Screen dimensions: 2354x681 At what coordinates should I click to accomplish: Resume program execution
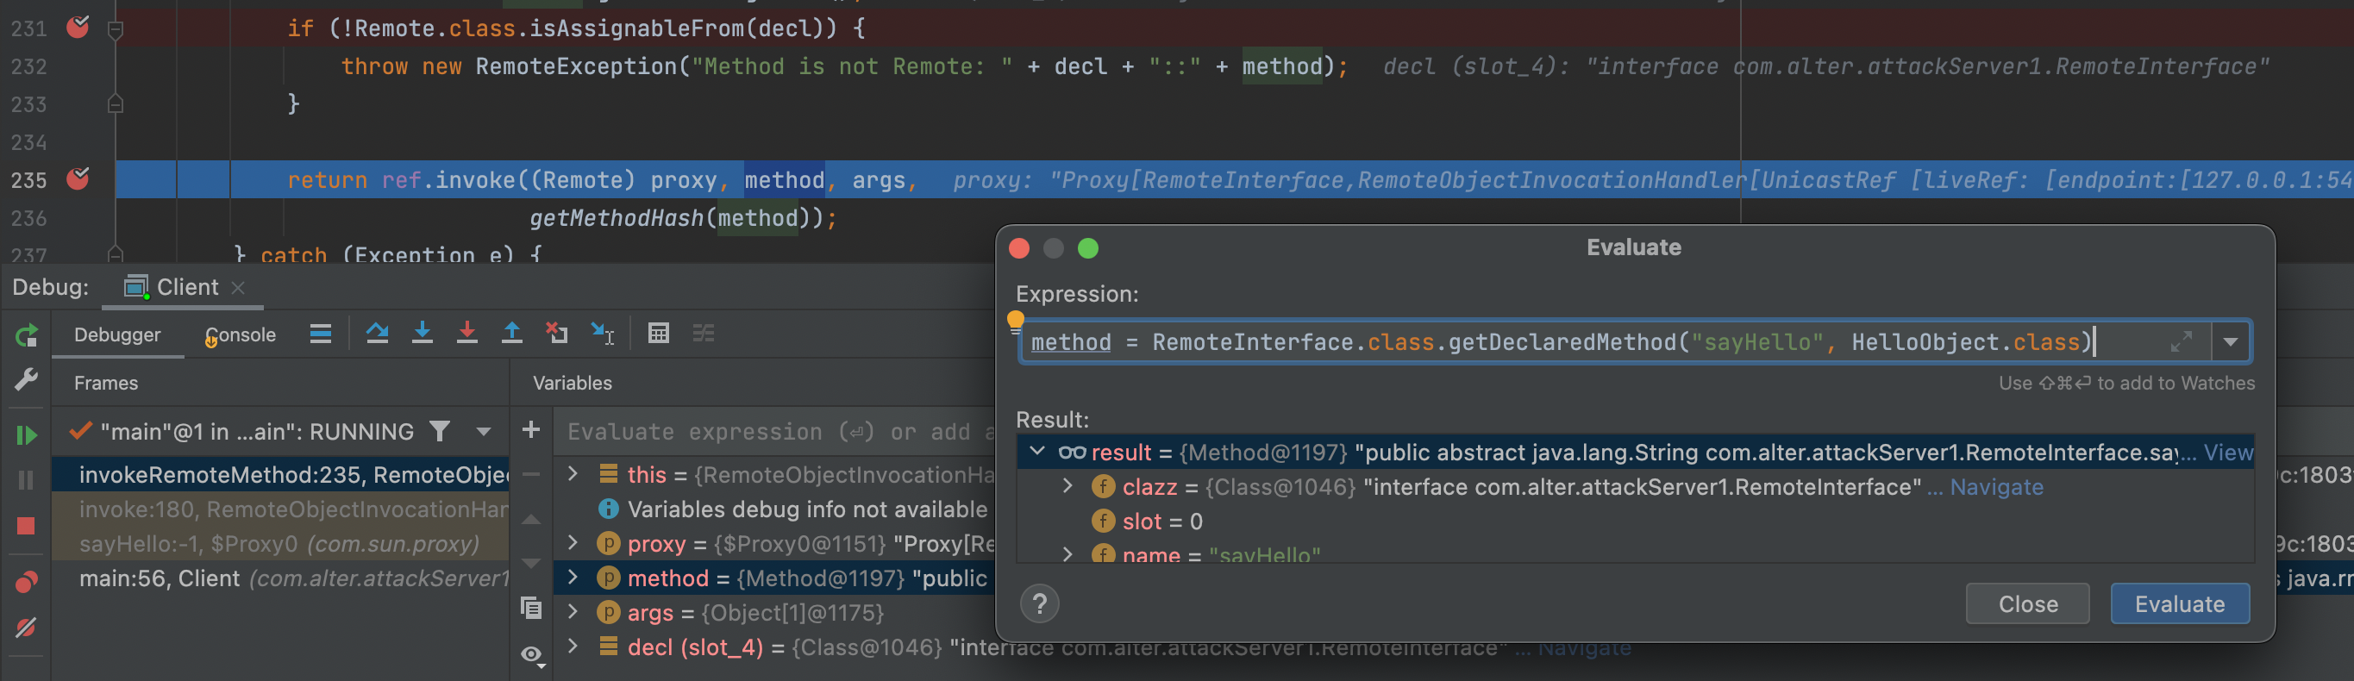[27, 435]
